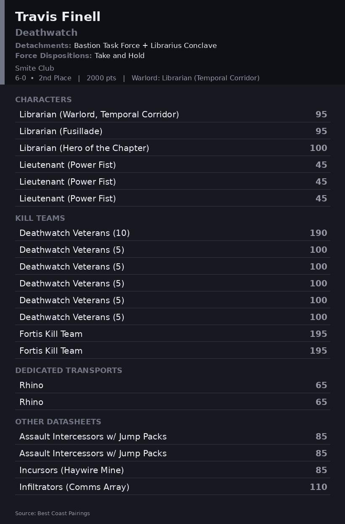Select the Incursors (Haywire Mine) row
The width and height of the screenshot is (345, 524).
point(172,470)
